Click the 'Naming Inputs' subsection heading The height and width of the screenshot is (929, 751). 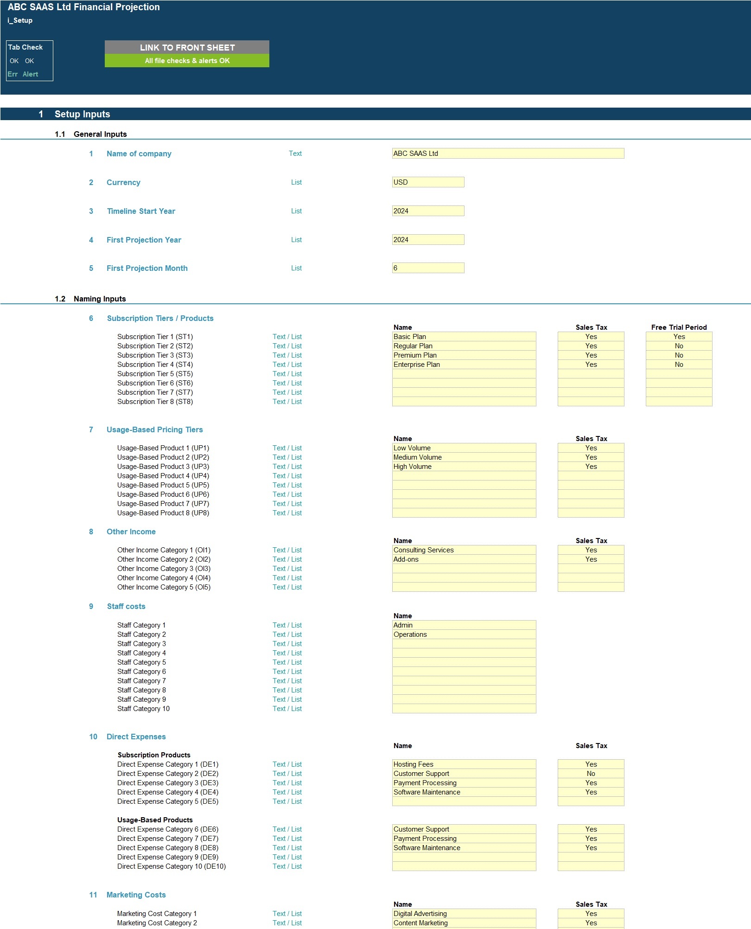[100, 299]
